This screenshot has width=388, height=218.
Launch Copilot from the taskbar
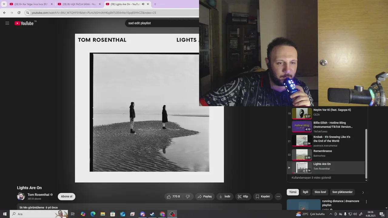click(83, 214)
